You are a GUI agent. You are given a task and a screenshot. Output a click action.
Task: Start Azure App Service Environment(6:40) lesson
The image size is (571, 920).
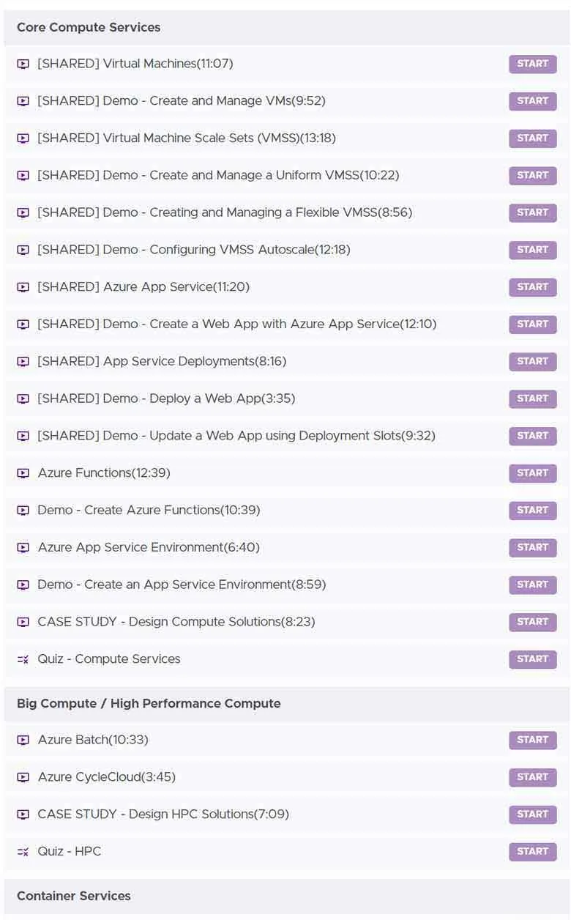click(x=533, y=548)
